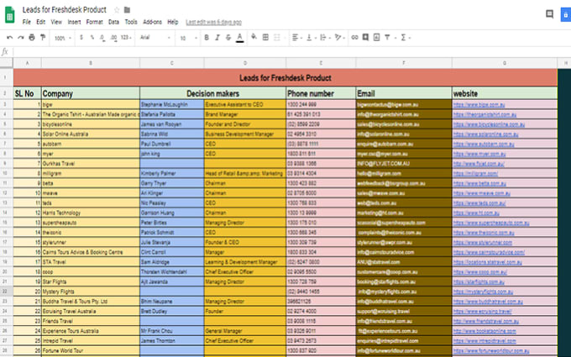Open vertical align dropdown
The height and width of the screenshot is (357, 571).
pyautogui.click(x=311, y=38)
